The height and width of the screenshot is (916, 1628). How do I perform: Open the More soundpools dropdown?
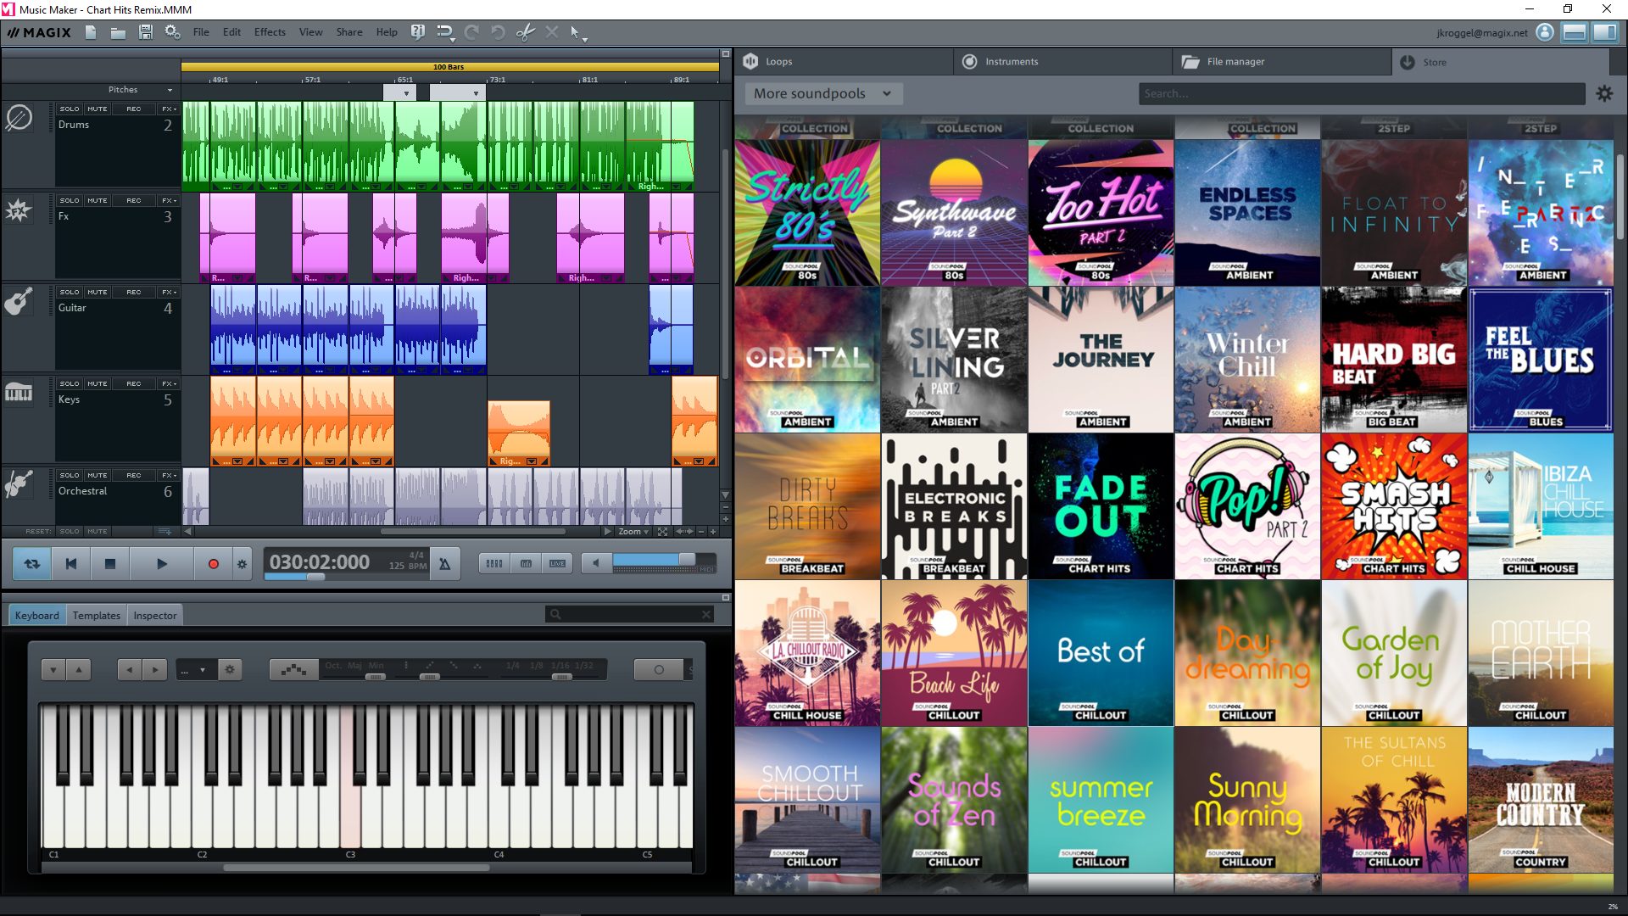tap(822, 94)
